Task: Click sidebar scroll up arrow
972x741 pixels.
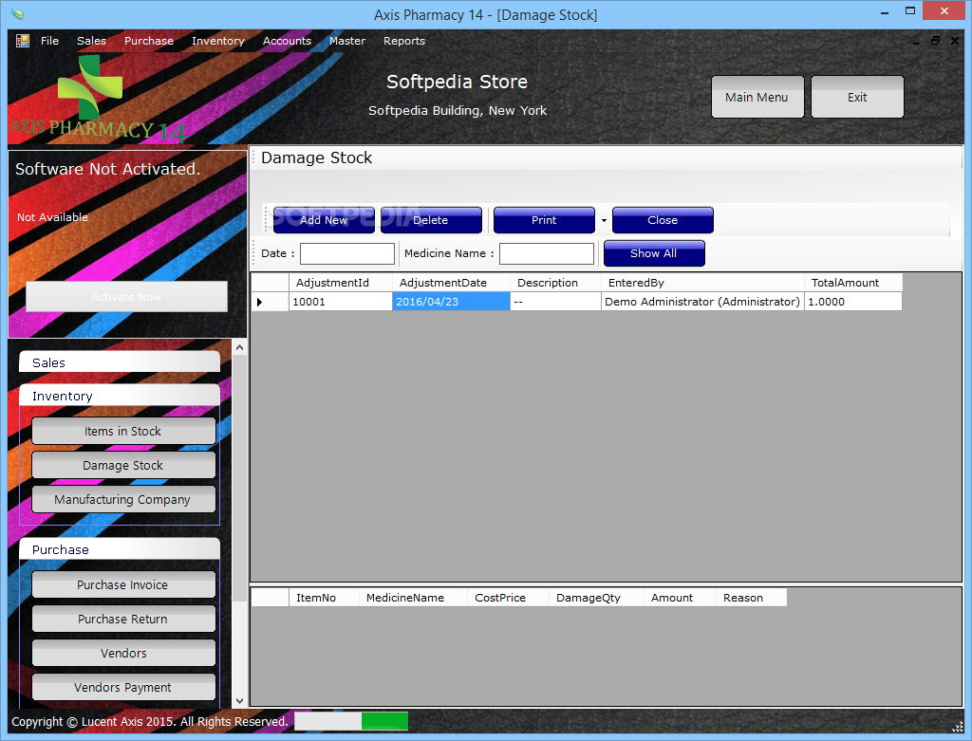Action: click(240, 347)
